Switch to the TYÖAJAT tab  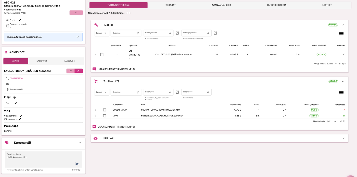(x=171, y=5)
